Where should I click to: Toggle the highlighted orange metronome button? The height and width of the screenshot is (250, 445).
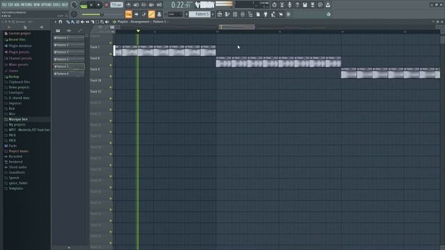[x=129, y=14]
